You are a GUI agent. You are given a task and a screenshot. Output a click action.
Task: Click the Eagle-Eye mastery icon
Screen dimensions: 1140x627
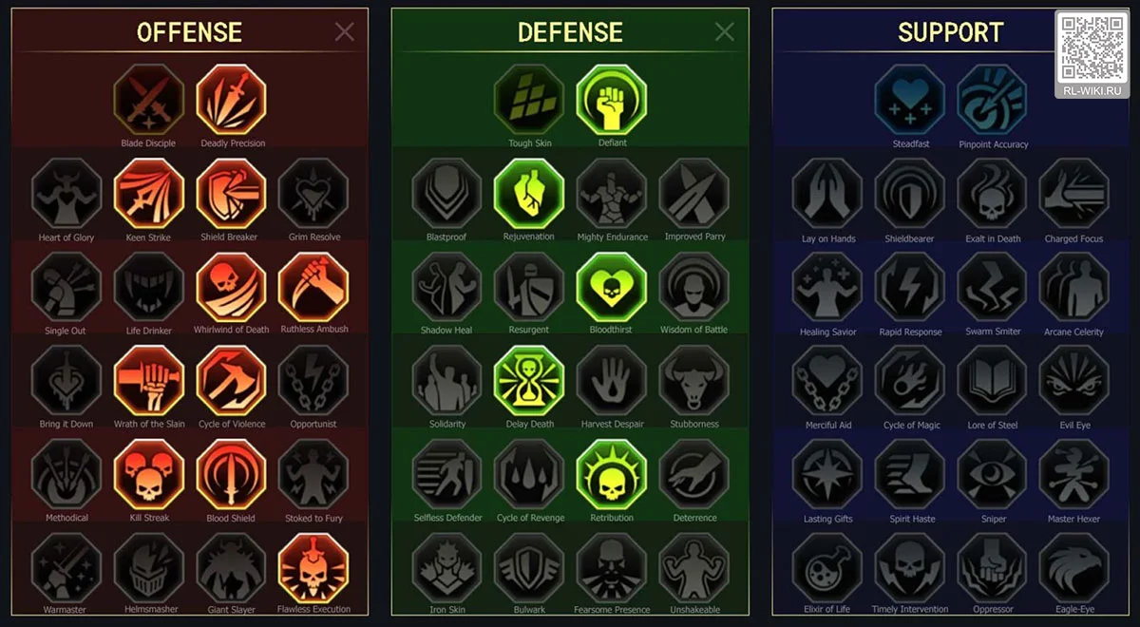(1074, 567)
